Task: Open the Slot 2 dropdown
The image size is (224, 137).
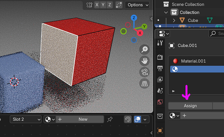Action: click(26, 119)
